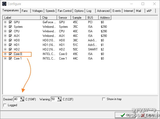Click the Desired temperature input field
This screenshot has width=160, height=119.
[x=16, y=99]
